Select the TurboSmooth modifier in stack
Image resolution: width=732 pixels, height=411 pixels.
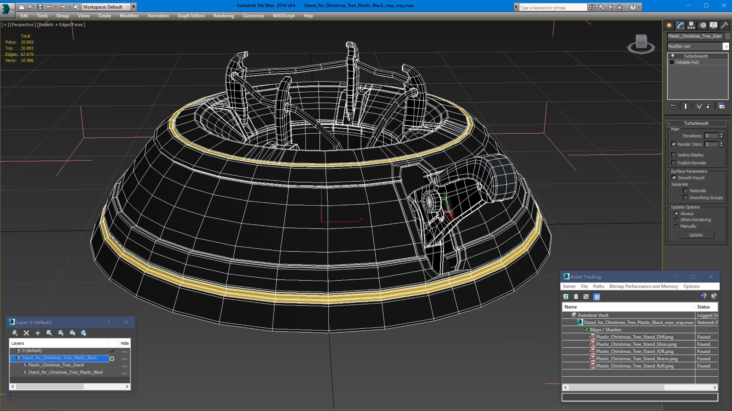[695, 56]
